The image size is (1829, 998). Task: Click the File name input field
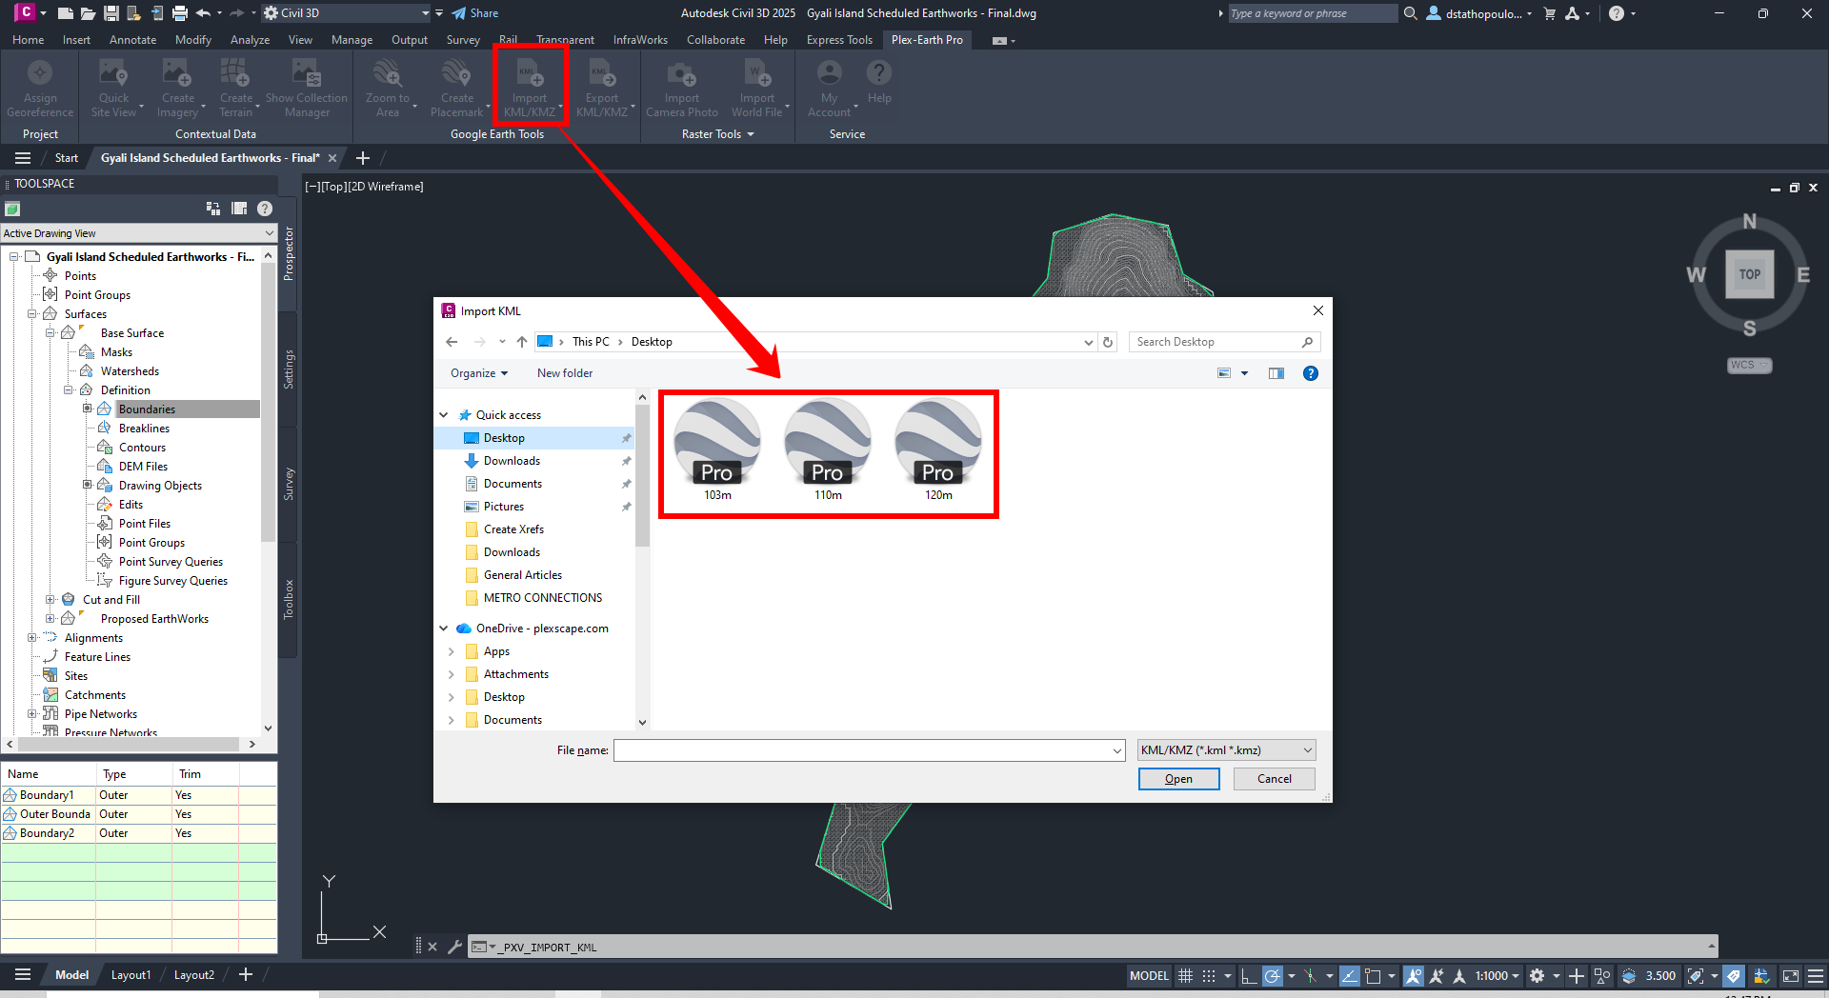pyautogui.click(x=862, y=750)
